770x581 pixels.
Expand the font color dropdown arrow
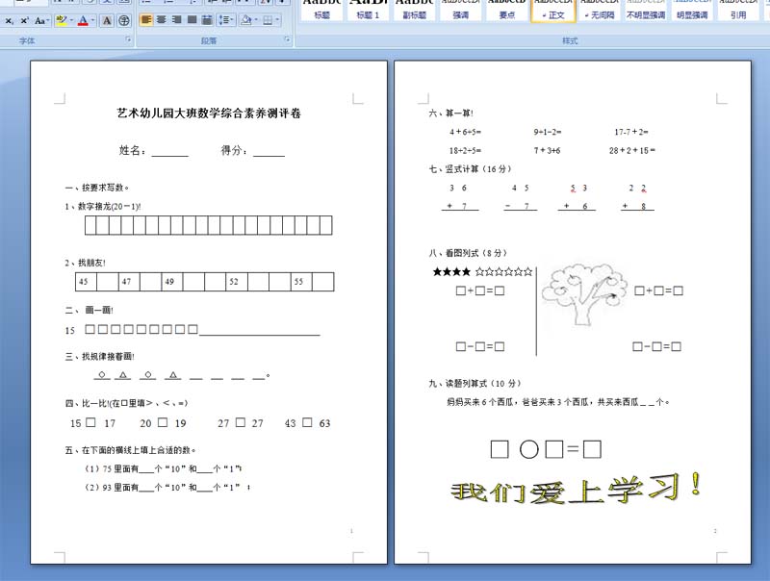[x=93, y=20]
